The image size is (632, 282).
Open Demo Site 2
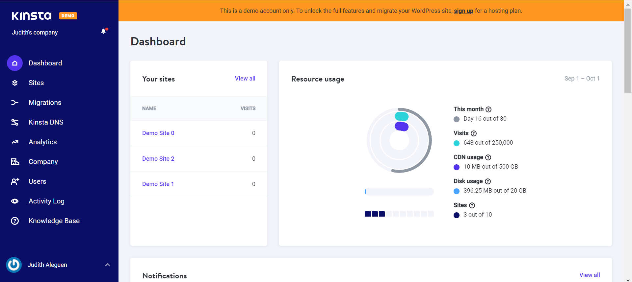pos(158,159)
